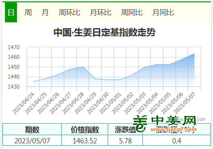Image resolution: width=213 pixels, height=149 pixels.
Task: Switch to the 月 monthly tab
Action: (x=45, y=12)
